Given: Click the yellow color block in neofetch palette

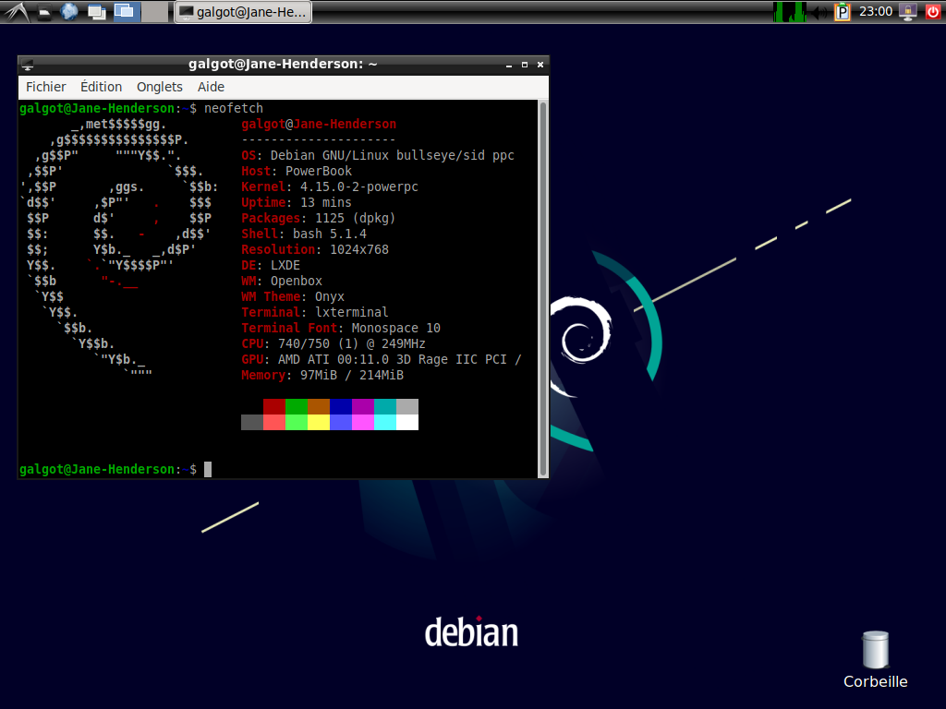Looking at the screenshot, I should point(319,422).
